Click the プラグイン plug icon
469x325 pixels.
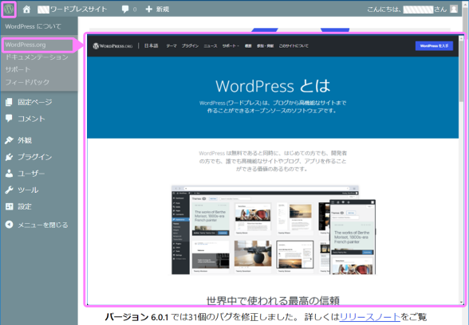(x=9, y=157)
